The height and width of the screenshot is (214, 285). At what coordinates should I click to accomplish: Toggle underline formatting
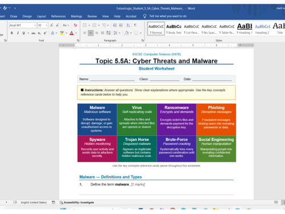(23, 33)
